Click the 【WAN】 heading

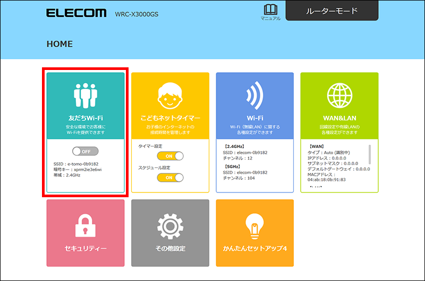coord(316,146)
